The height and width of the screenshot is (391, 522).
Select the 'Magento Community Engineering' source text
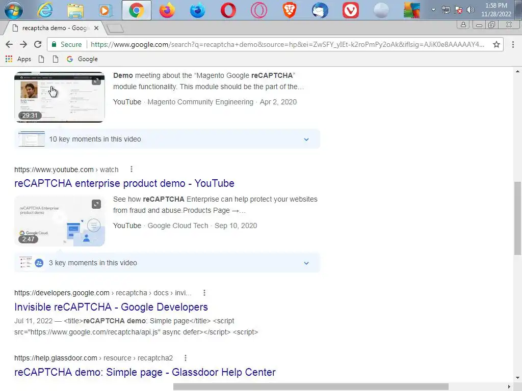pos(200,102)
